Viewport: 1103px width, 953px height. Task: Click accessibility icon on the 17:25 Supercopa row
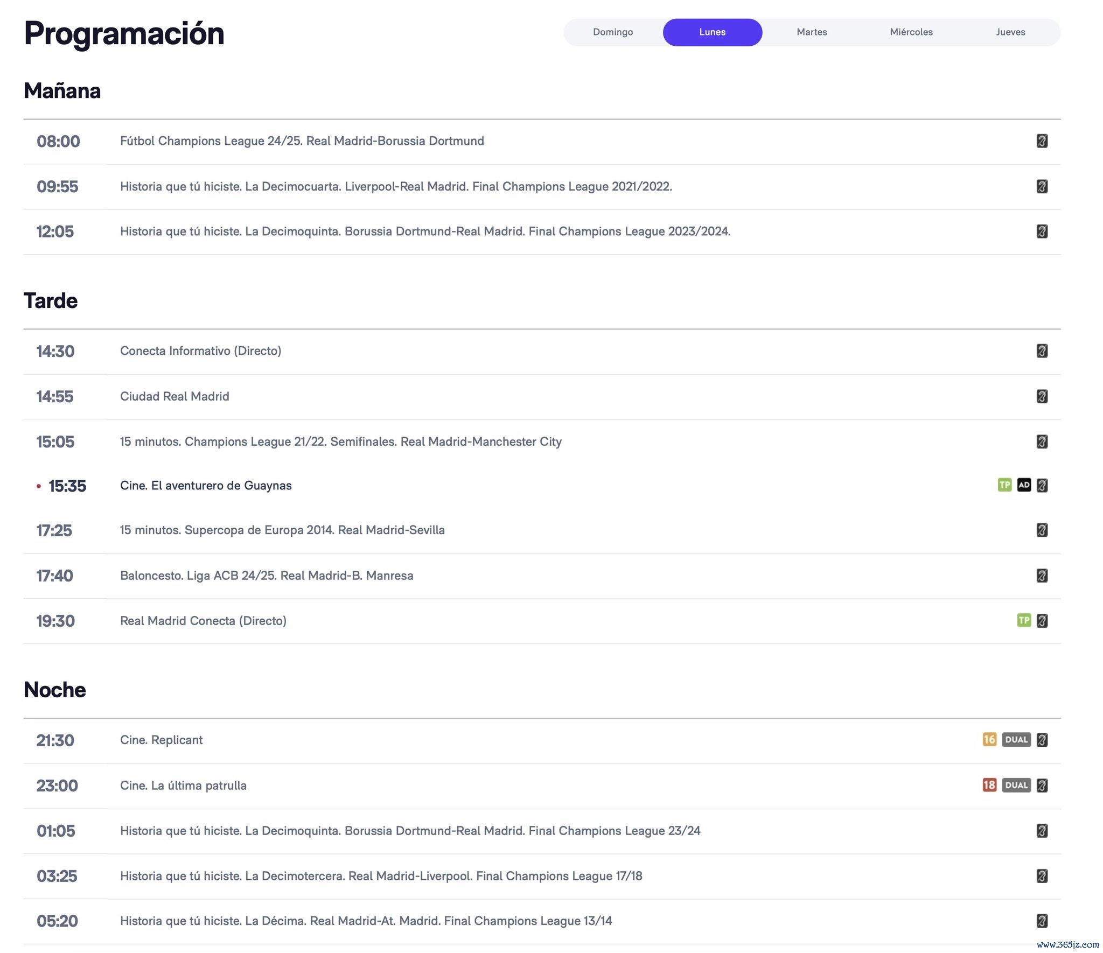pyautogui.click(x=1042, y=530)
